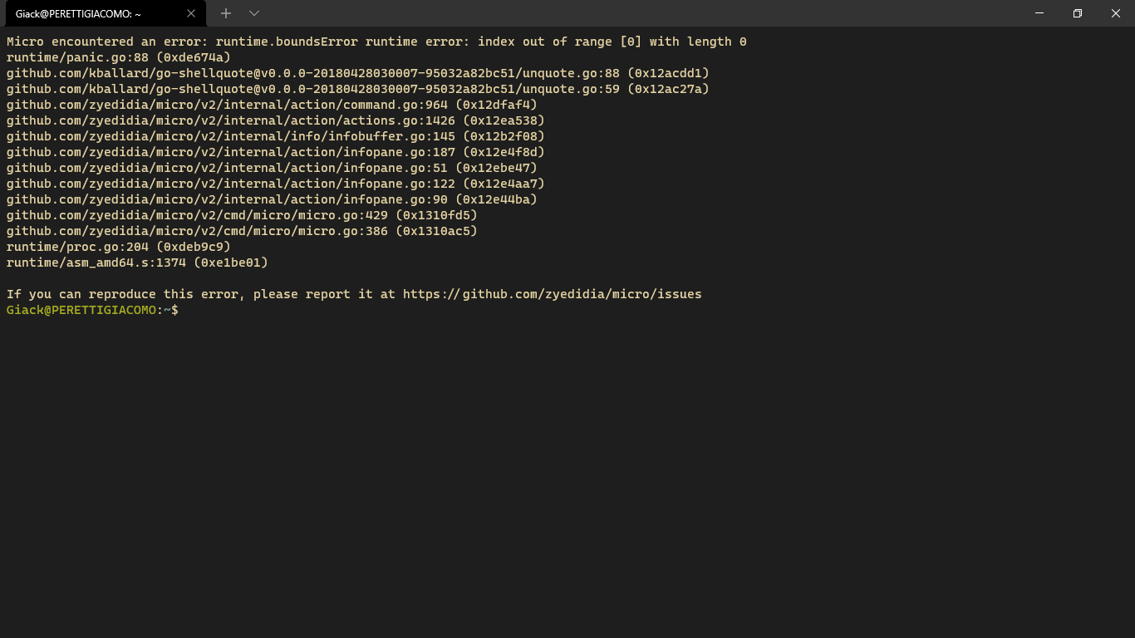Screen dimensions: 1135x638
Task: Click the infopane.go:187 stack entry
Action: [274, 152]
